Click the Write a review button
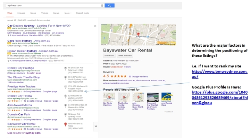This screenshot has height=140, width=250. click(125, 56)
